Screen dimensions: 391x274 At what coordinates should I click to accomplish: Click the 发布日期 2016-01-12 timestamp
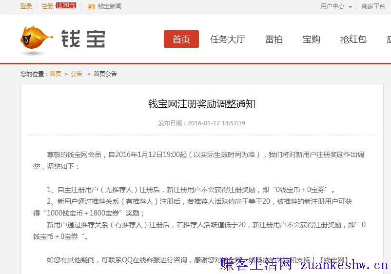pos(202,123)
